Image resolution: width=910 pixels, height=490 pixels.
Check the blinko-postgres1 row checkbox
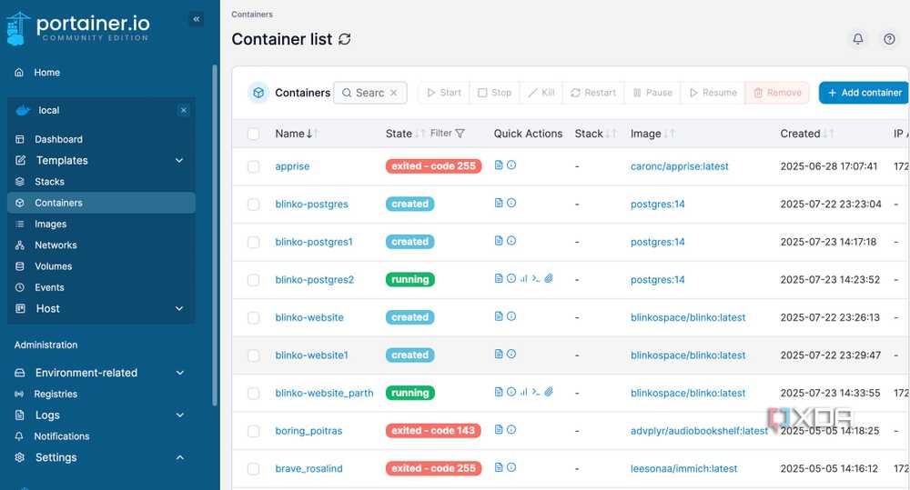[x=254, y=242]
